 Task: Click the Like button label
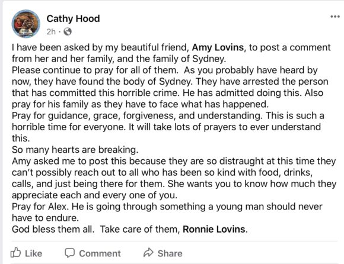[33, 253]
